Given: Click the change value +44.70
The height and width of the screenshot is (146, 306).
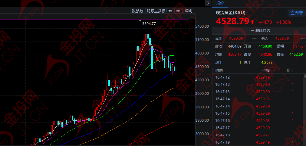Looking at the screenshot, I should 265,22.
